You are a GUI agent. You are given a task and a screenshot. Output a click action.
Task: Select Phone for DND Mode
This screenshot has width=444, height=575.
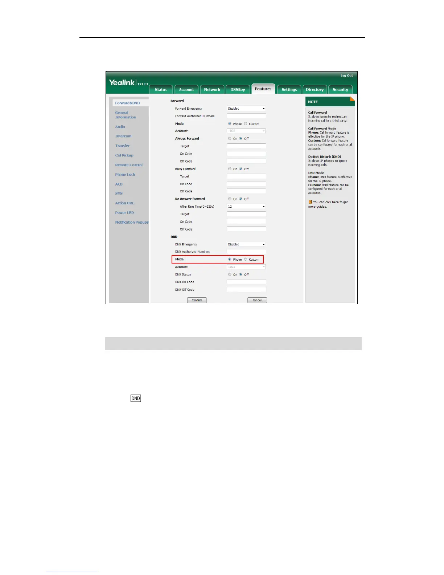(x=230, y=259)
